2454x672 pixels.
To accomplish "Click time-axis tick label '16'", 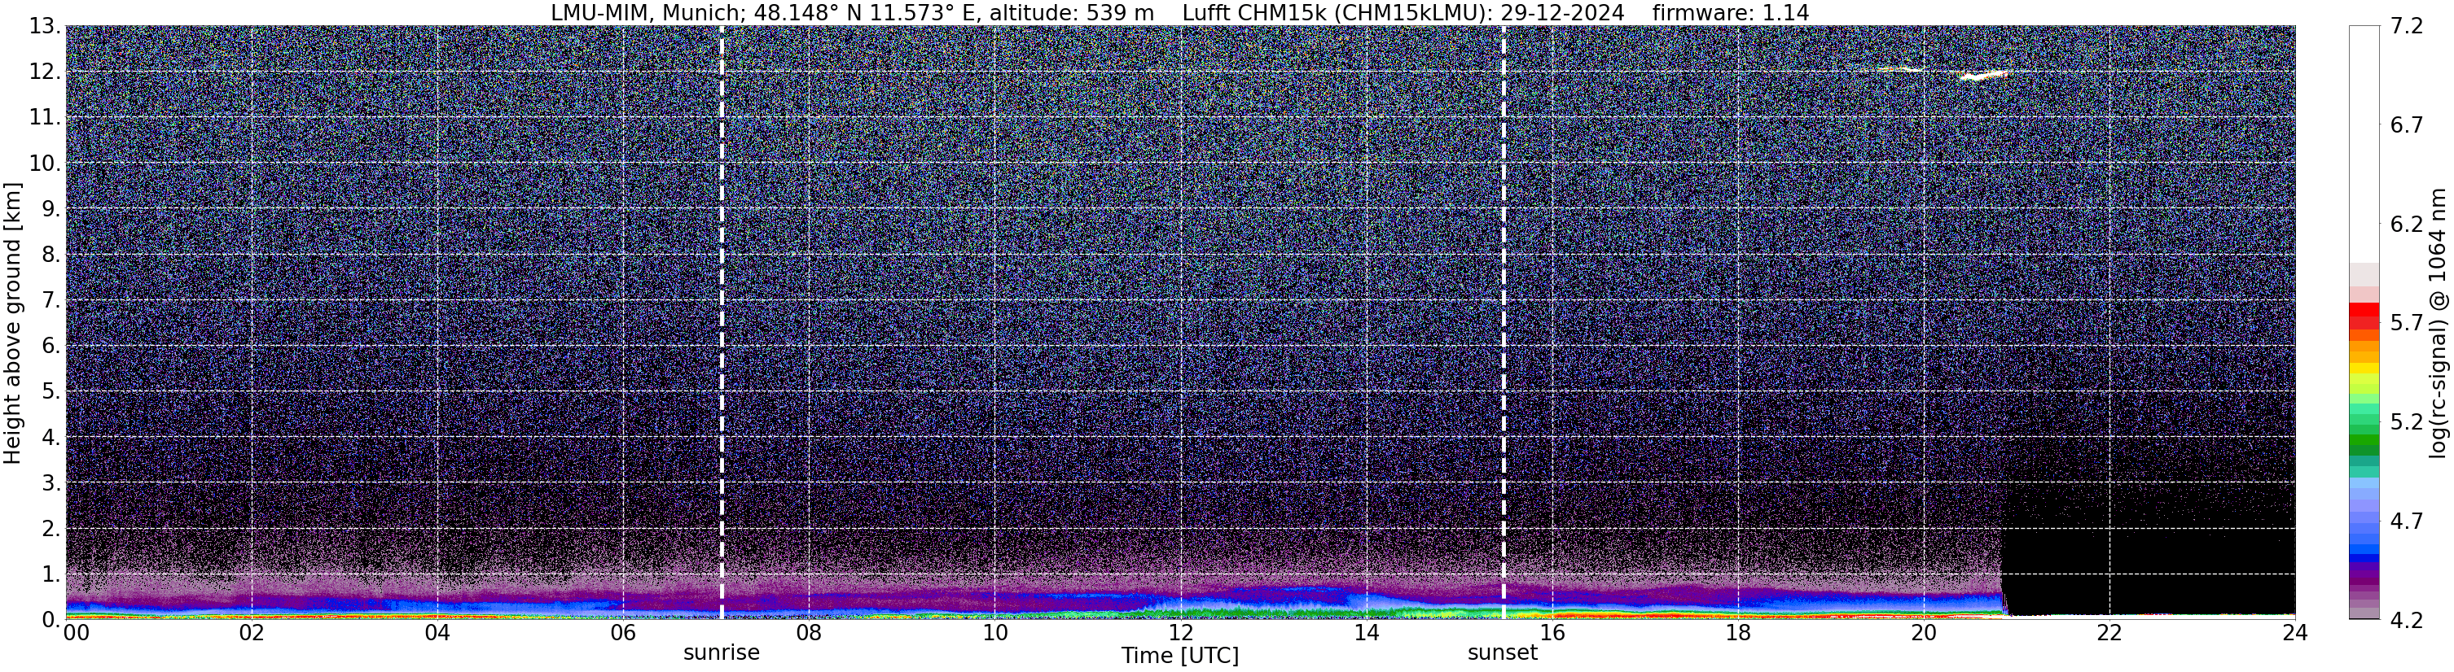I will point(1552,633).
